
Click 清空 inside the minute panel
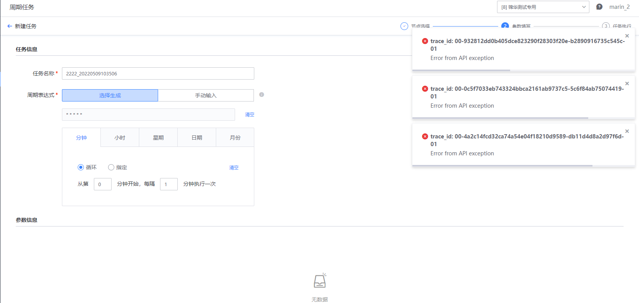[234, 168]
